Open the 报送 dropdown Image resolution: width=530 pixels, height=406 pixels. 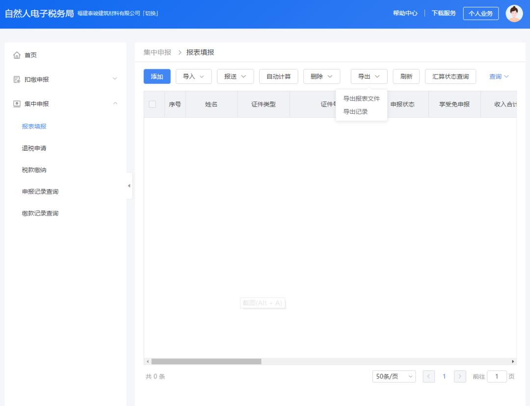coord(235,76)
